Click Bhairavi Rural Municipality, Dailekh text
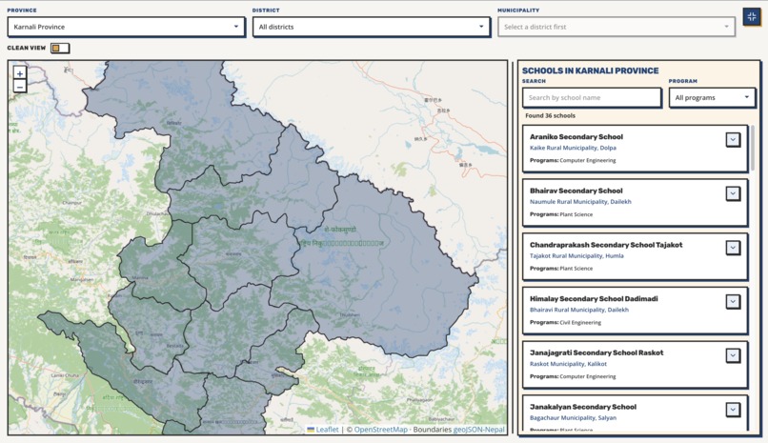This screenshot has height=443, width=768. (x=579, y=310)
